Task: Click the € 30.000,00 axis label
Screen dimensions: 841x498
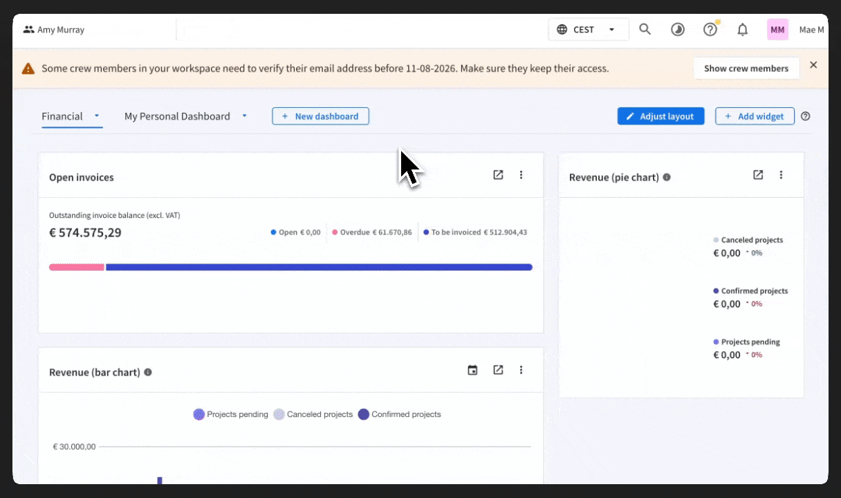Action: [74, 447]
